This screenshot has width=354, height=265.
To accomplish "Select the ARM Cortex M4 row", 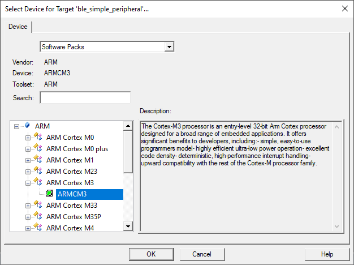I will pyautogui.click(x=70, y=228).
